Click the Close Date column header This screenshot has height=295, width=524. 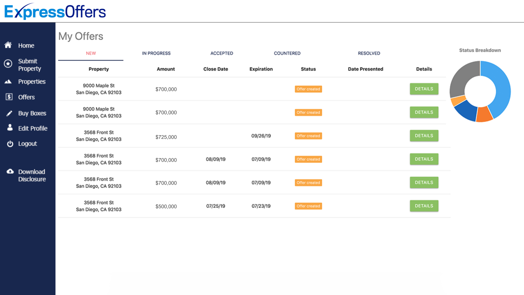coord(215,69)
